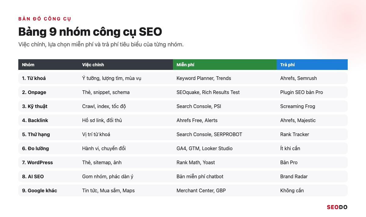
Task: Click 'Bản miễn phí chatbot' cell
Action: tap(200, 176)
